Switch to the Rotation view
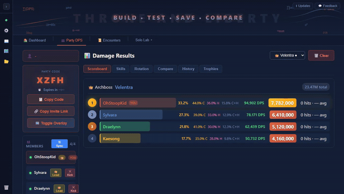The width and height of the screenshot is (344, 194). pos(142,69)
